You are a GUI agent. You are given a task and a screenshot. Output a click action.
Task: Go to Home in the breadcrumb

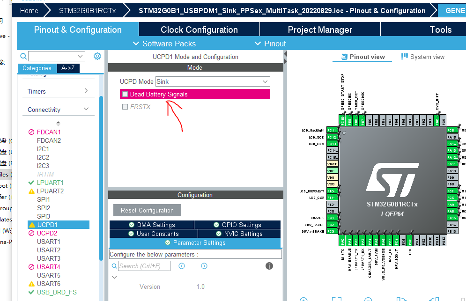coord(29,11)
